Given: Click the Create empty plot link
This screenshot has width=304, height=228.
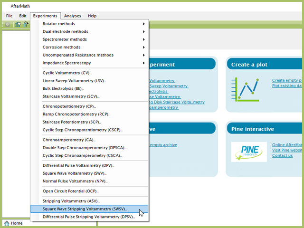Looking at the screenshot, I should click(x=287, y=80).
